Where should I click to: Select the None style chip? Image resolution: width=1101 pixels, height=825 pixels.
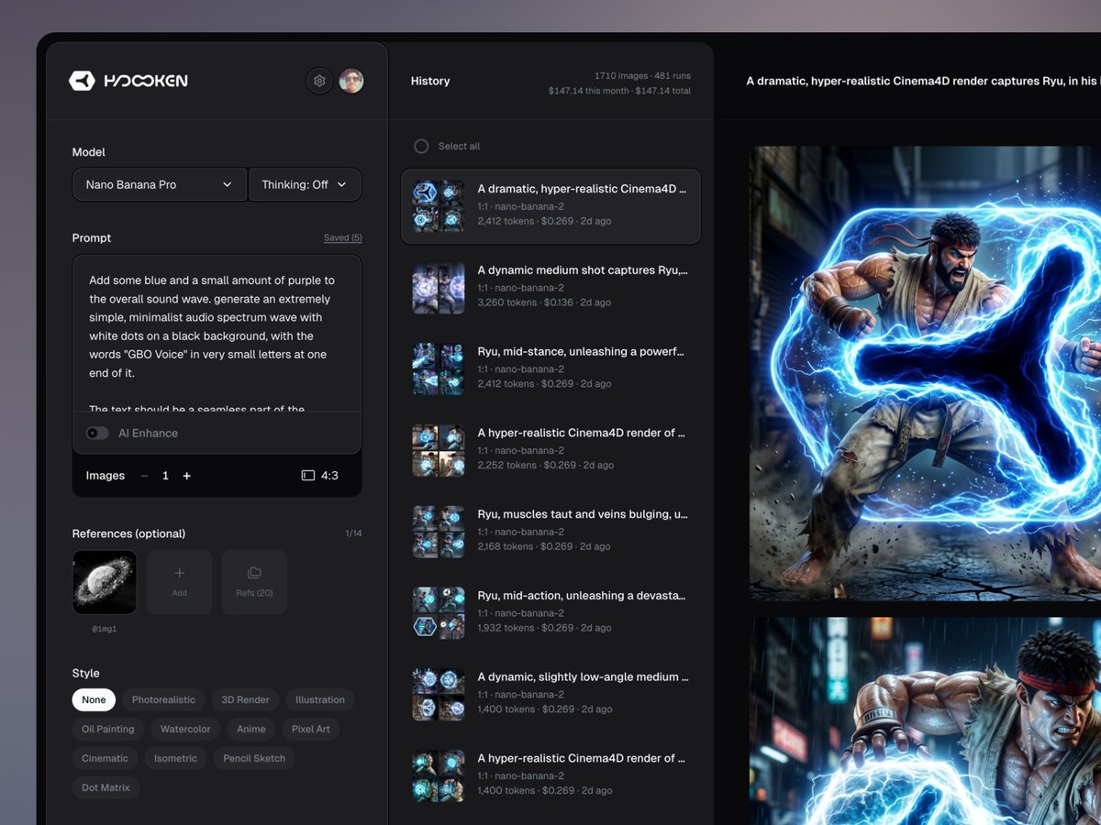pos(94,699)
